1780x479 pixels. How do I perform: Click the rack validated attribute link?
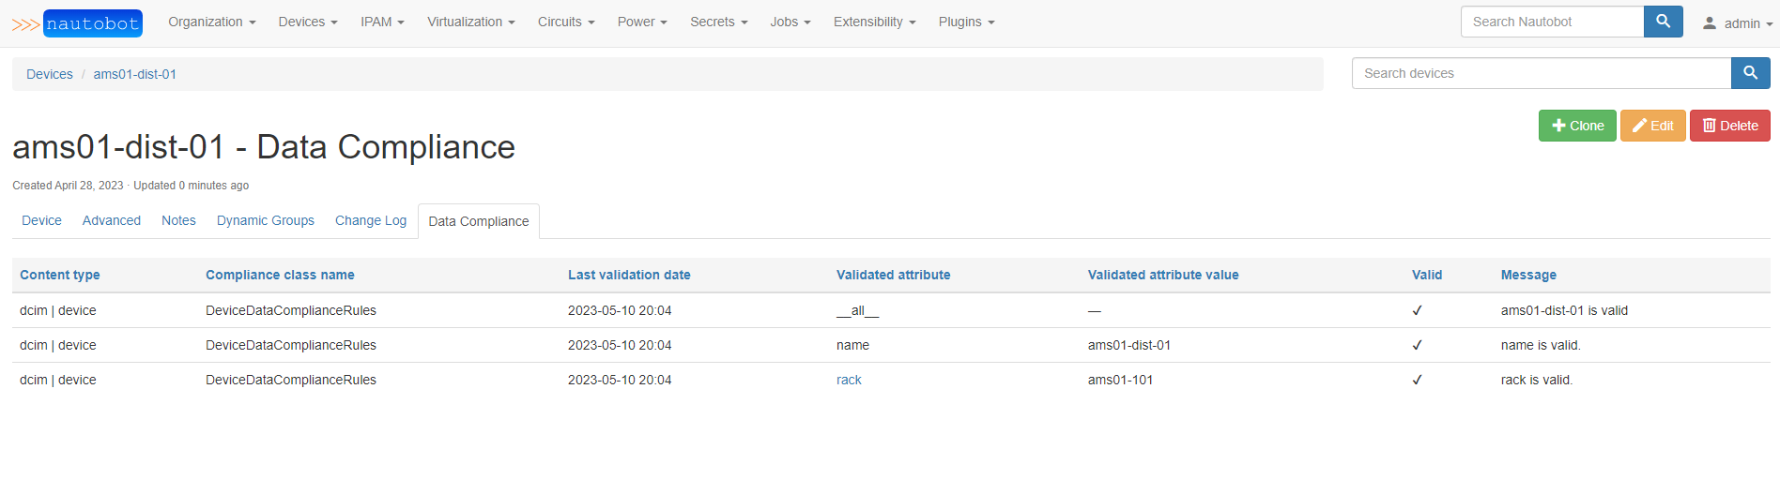tap(849, 380)
